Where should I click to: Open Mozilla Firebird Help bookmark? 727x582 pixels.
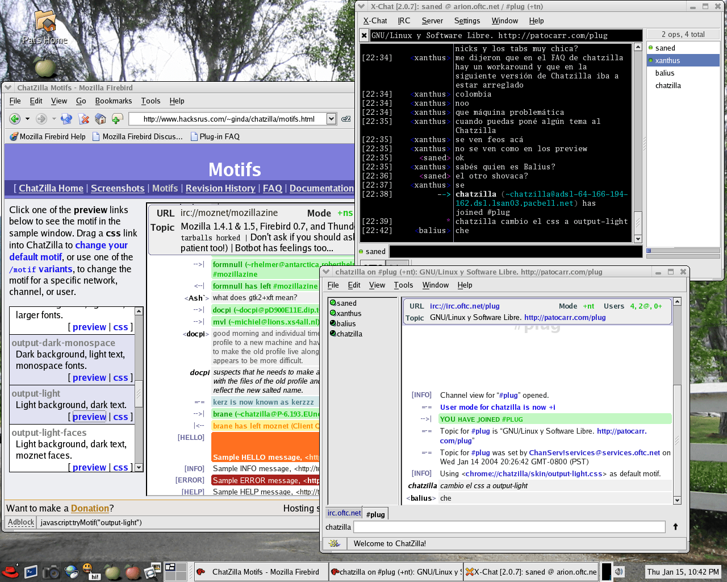point(48,136)
